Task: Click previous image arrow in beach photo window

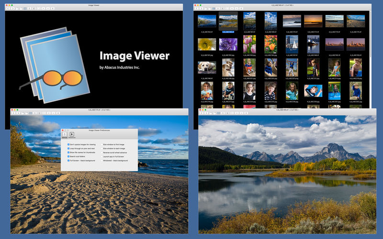Action: [x=13, y=113]
